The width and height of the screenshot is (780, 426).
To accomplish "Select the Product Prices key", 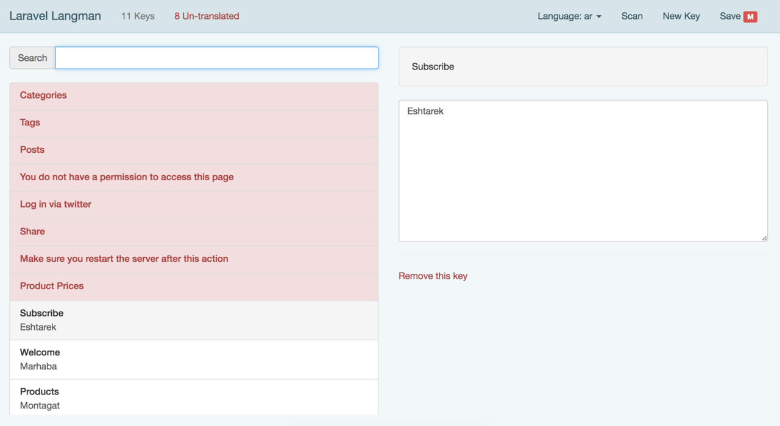I will 194,287.
